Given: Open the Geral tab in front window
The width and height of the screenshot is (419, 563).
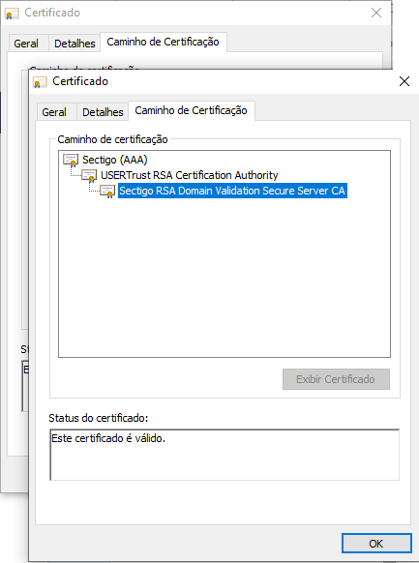Looking at the screenshot, I should click(54, 112).
